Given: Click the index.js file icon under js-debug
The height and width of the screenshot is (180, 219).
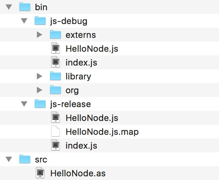Looking at the screenshot, I should [x=55, y=62].
